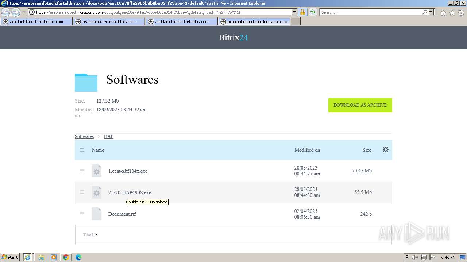Screen dimensions: 467x262
Task: Switch to second arabianinfotech.fortiddns.com tab
Action: 109,22
